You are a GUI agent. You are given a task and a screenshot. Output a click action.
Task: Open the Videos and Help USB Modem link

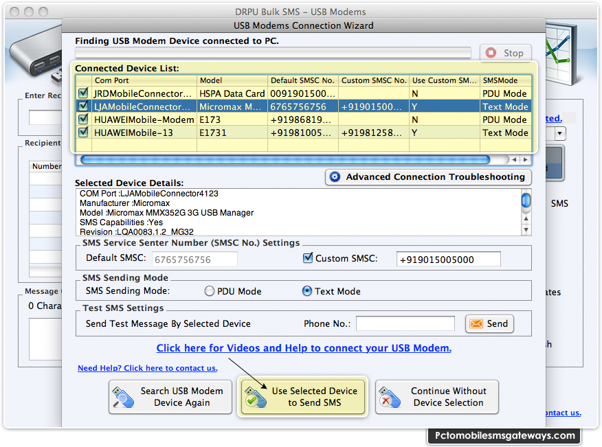(304, 348)
